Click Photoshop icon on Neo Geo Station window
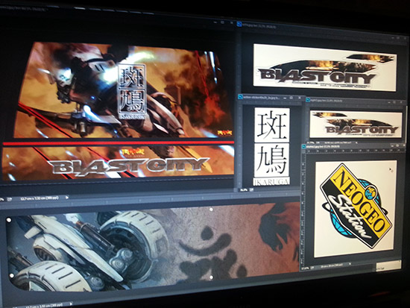Screen dimensions: 410x308 304,146
